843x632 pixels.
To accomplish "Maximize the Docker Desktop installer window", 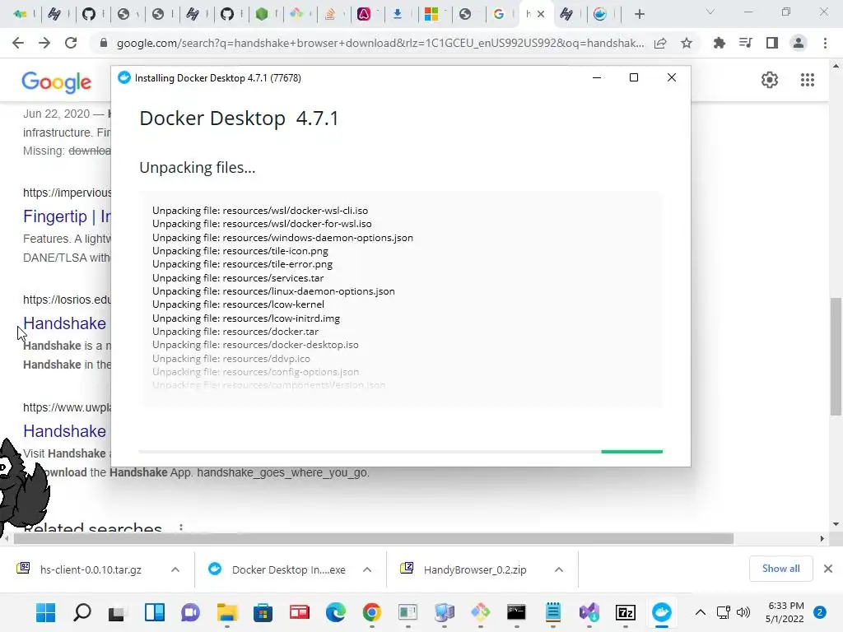I will 634,78.
